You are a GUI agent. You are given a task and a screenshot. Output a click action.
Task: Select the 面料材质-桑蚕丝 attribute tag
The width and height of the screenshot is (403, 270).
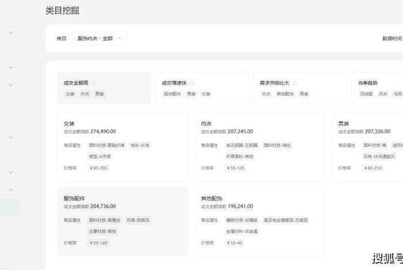105,220
